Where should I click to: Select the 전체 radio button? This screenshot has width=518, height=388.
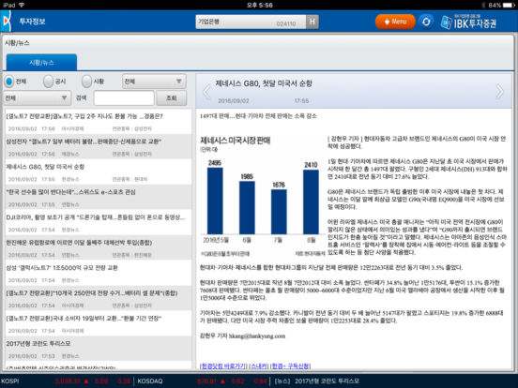[x=9, y=82]
